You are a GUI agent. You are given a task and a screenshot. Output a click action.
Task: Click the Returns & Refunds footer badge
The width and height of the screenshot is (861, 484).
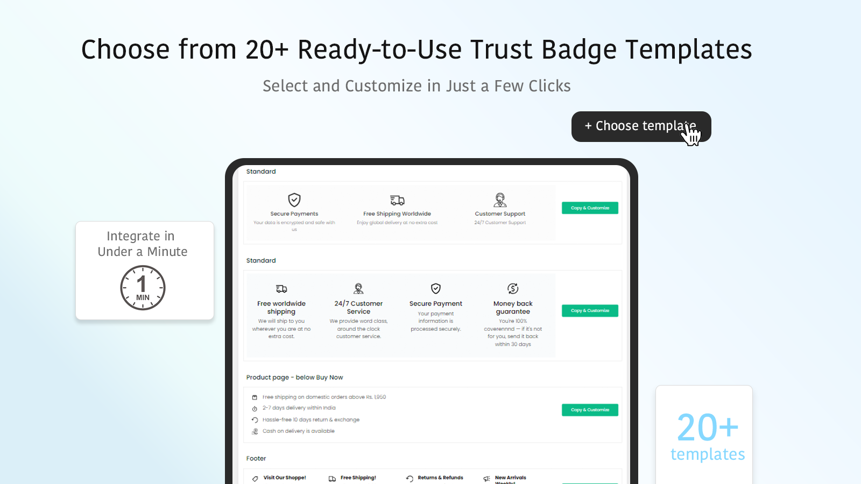(435, 478)
